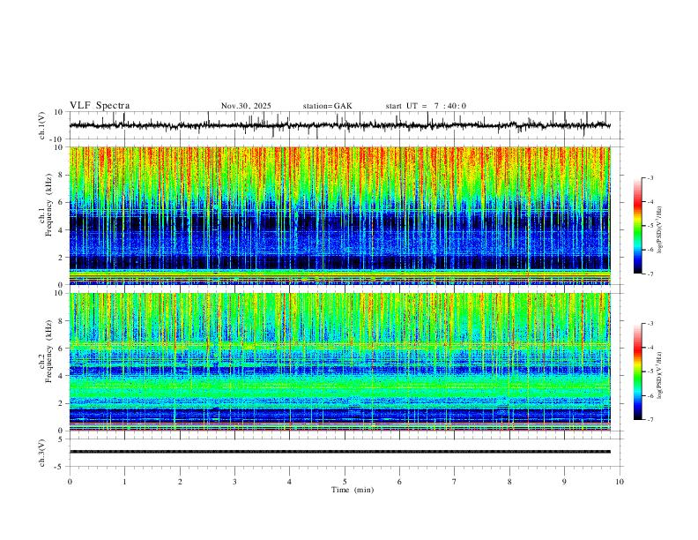This screenshot has width=698, height=540.
Task: Click the "5" tick on the time axis
Action: tap(345, 482)
